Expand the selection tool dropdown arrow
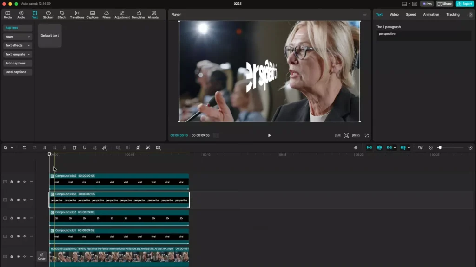The height and width of the screenshot is (267, 476). tap(12, 147)
